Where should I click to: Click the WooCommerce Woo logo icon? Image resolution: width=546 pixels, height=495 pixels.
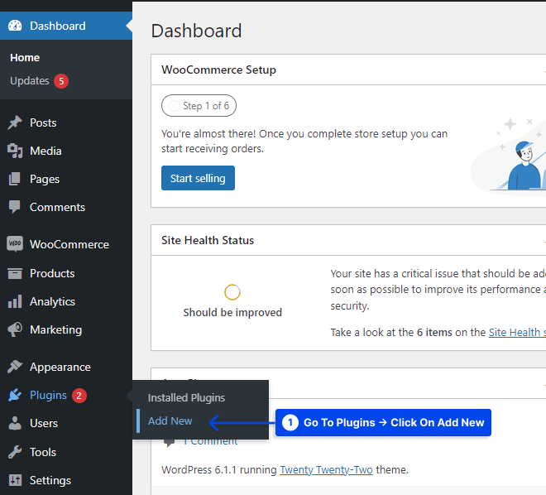pyautogui.click(x=15, y=244)
